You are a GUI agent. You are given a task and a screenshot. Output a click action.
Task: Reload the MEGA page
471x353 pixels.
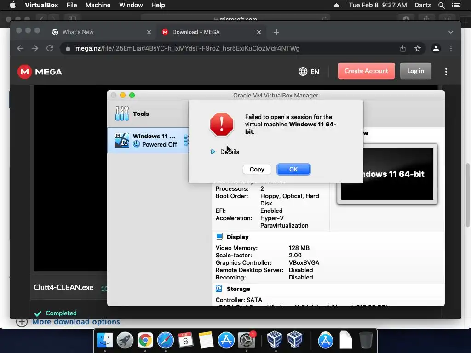point(50,48)
